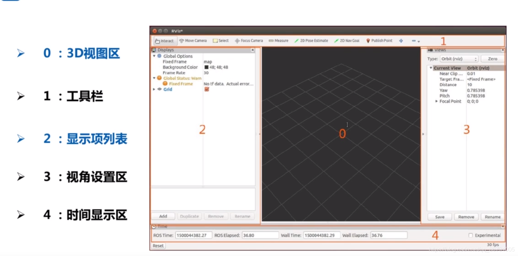The width and height of the screenshot is (518, 256).
Task: Pick the Measure tool
Action: pos(278,41)
